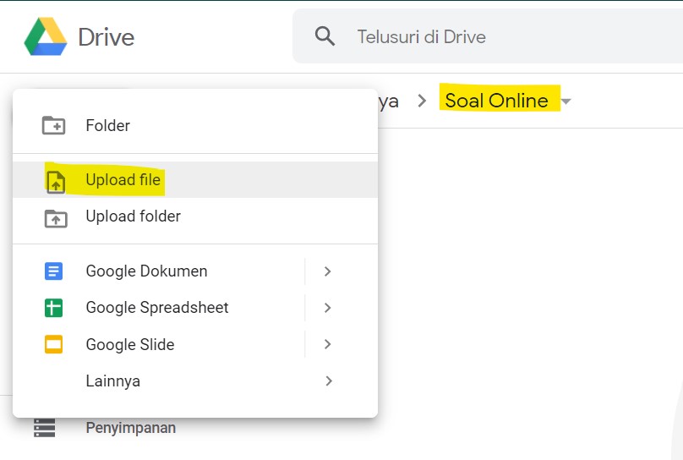Screen dimensions: 683x460
Task: Click the Google Drive logo
Action: tap(46, 36)
